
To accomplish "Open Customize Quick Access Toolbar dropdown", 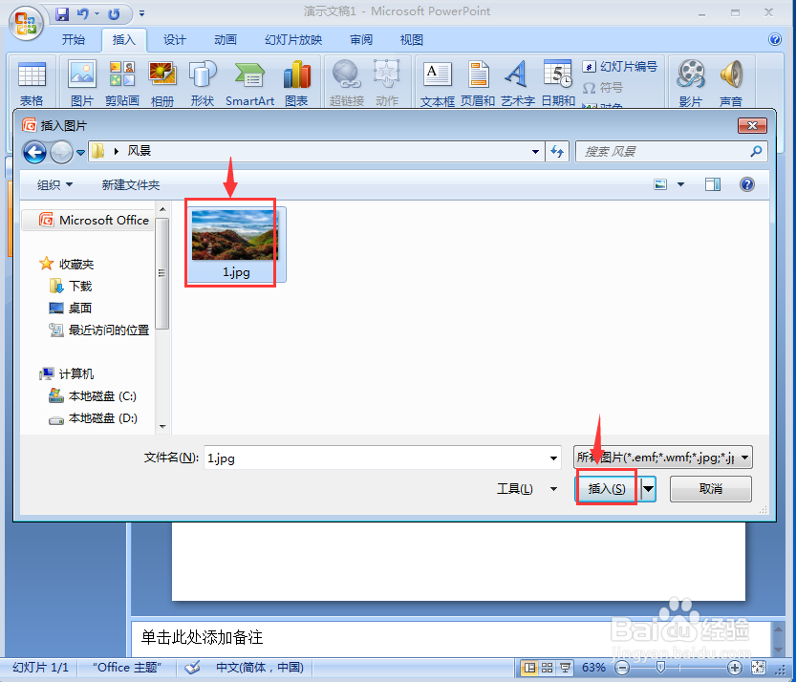I will pos(141,13).
